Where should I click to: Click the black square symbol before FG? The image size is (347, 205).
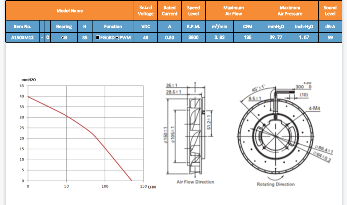[x=98, y=38]
